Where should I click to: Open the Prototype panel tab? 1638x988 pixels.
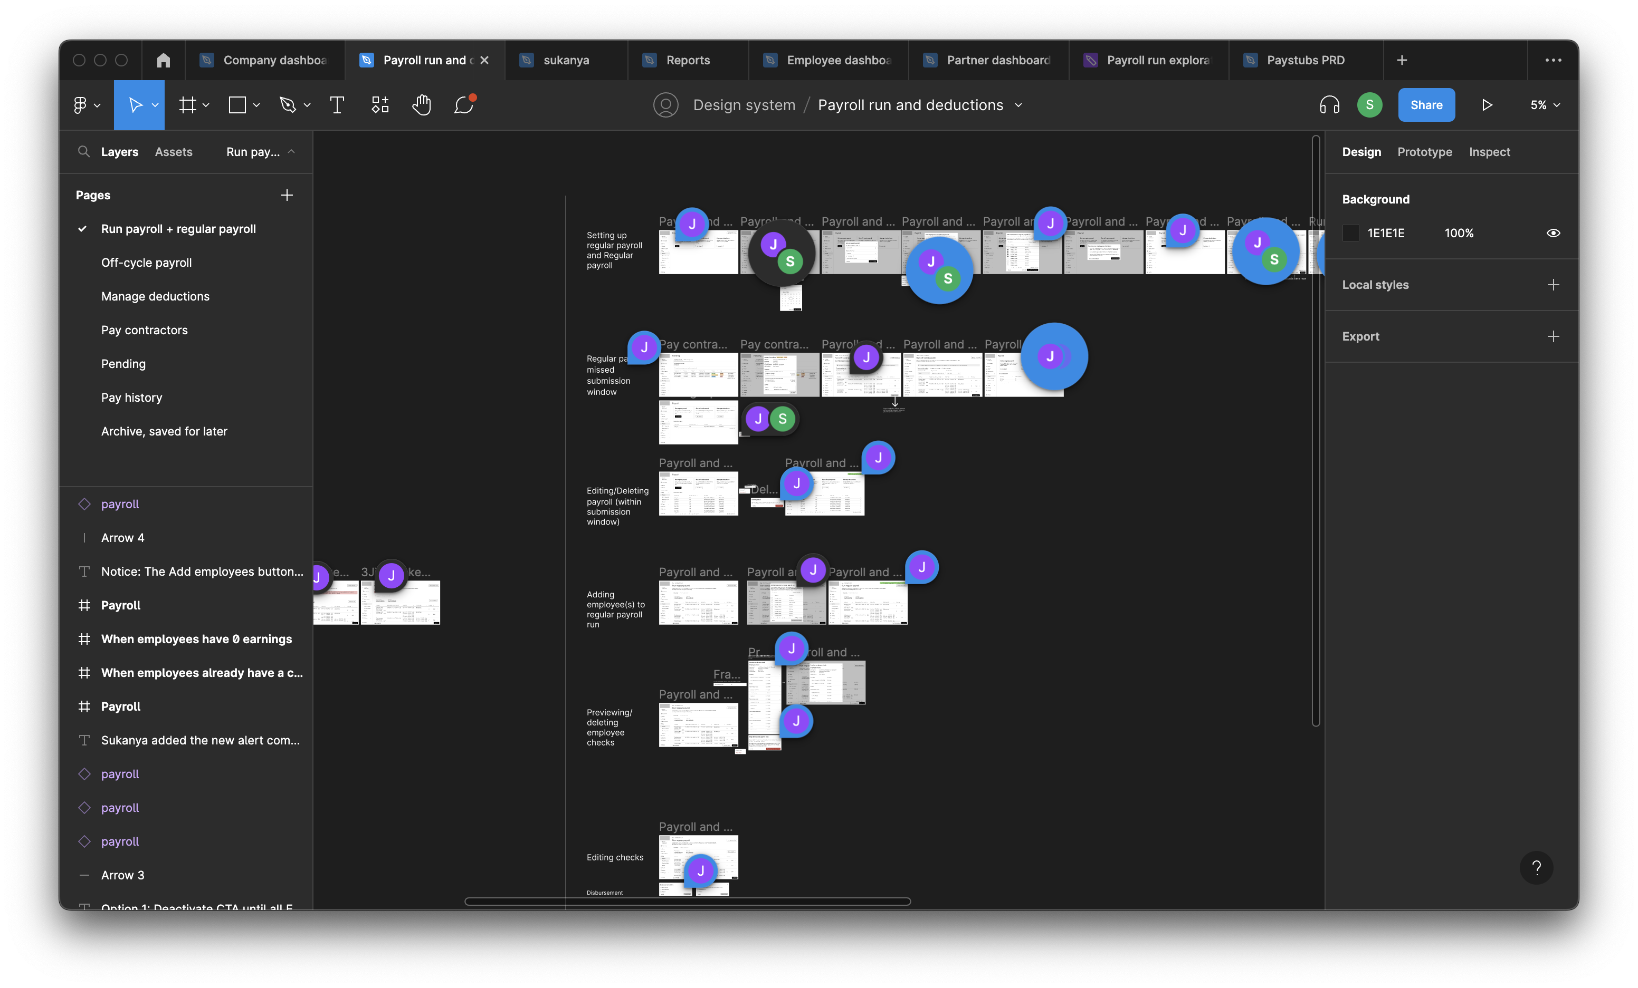coord(1425,151)
